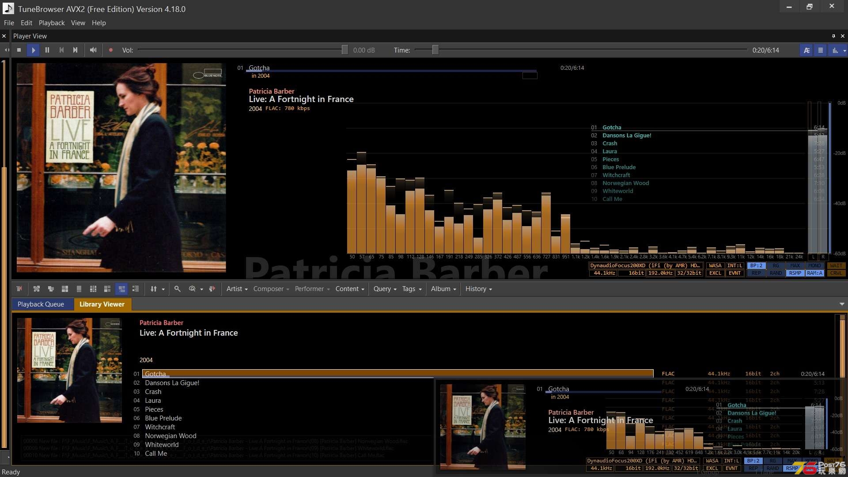Expand the Album dropdown
Viewport: 848px width, 477px height.
coord(443,289)
